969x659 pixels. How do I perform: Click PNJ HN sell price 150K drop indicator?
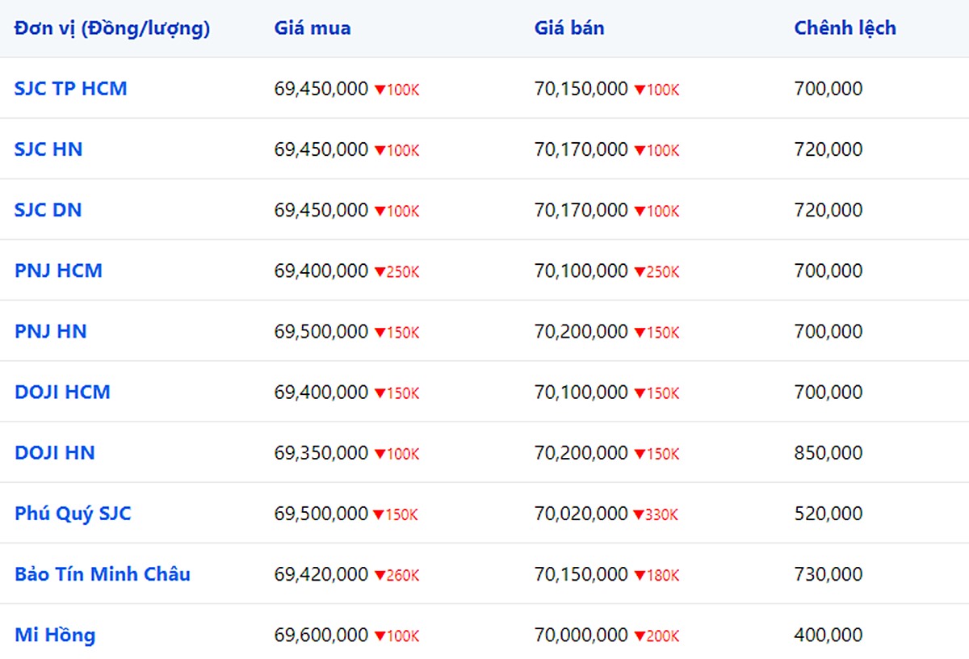point(656,333)
